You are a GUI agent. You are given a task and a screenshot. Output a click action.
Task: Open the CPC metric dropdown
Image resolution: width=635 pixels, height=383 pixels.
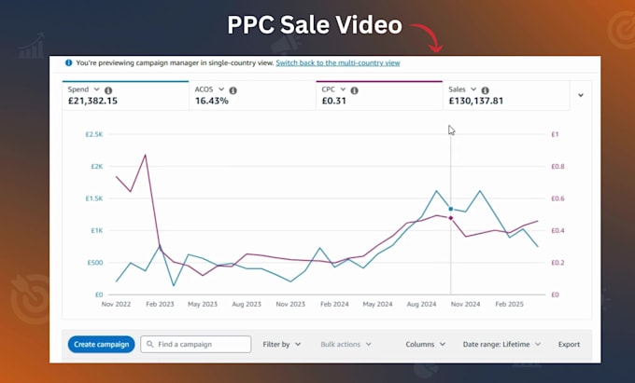343,89
